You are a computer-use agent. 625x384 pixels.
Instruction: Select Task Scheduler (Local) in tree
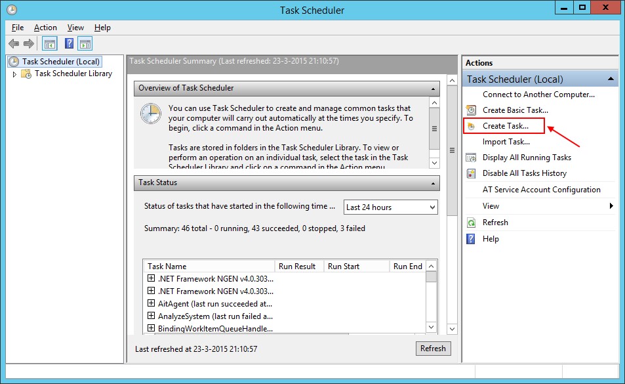coord(60,62)
